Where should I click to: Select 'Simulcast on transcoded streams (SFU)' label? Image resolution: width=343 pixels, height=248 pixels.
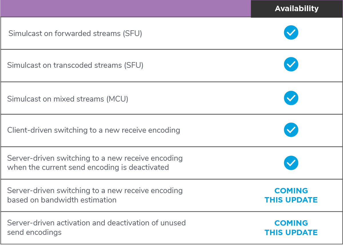click(75, 65)
